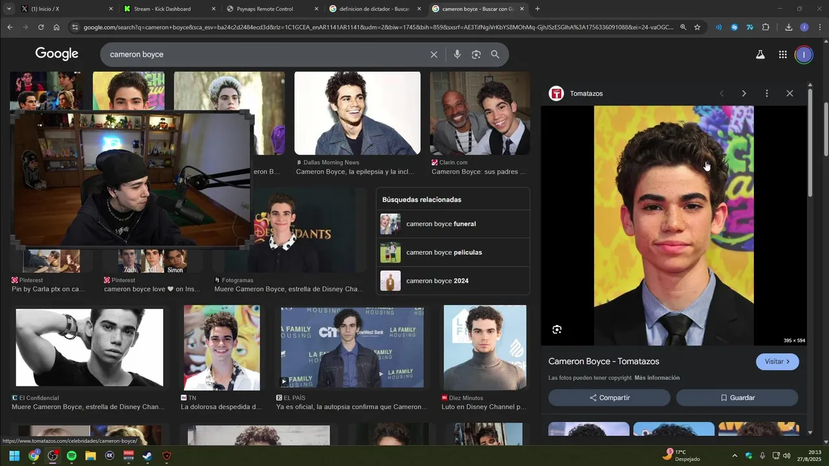Click the address bar URL
Image resolution: width=829 pixels, height=466 pixels.
378,27
